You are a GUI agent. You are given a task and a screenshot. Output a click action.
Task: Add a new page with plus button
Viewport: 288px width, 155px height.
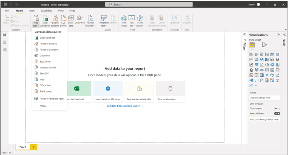(33, 147)
